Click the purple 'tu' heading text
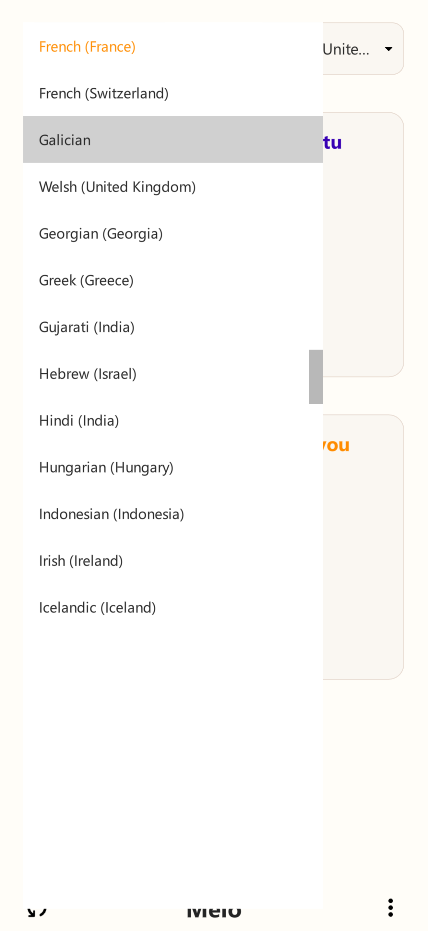The image size is (428, 931). click(x=332, y=142)
